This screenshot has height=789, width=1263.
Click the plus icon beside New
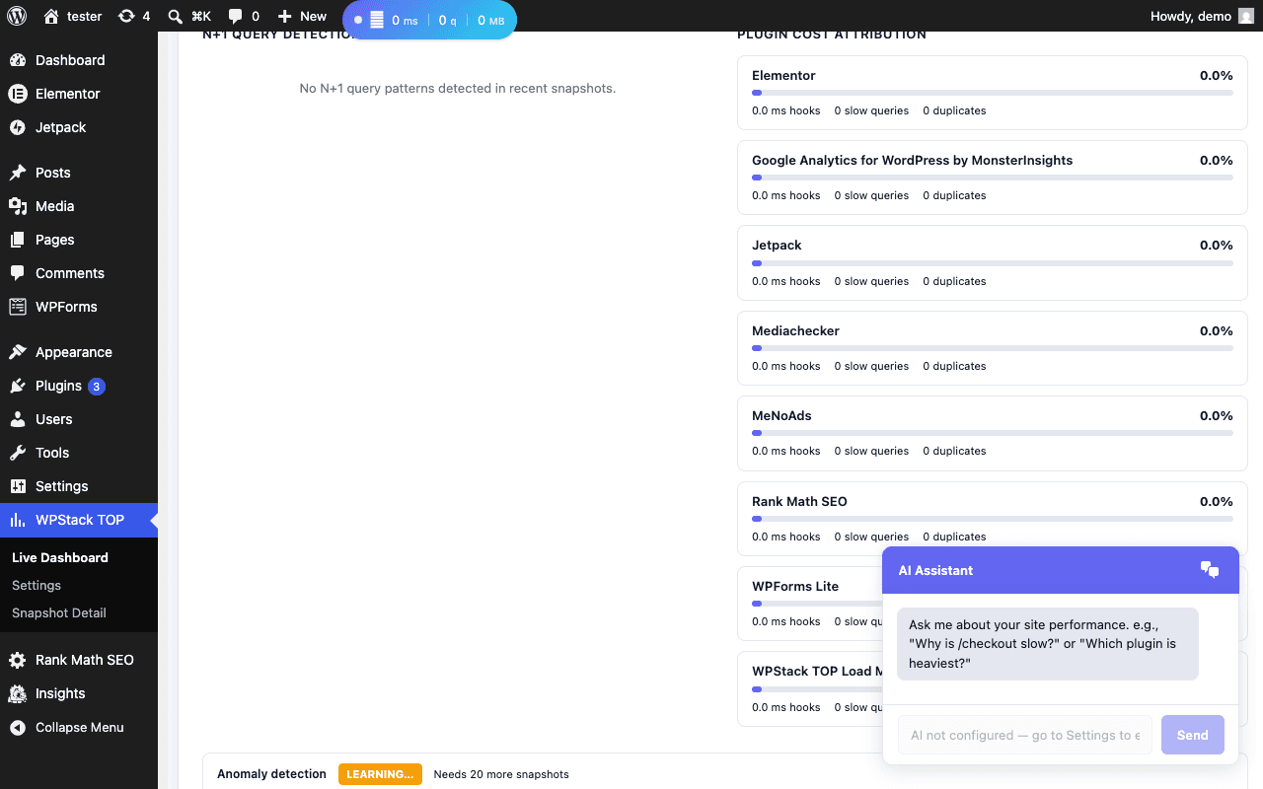coord(284,17)
